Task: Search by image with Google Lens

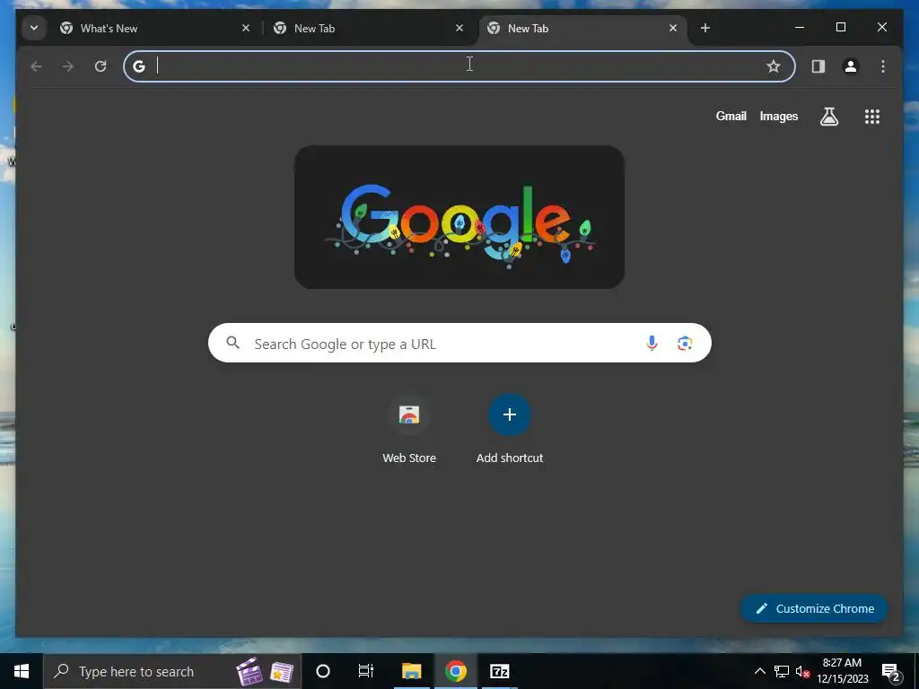Action: (x=685, y=344)
